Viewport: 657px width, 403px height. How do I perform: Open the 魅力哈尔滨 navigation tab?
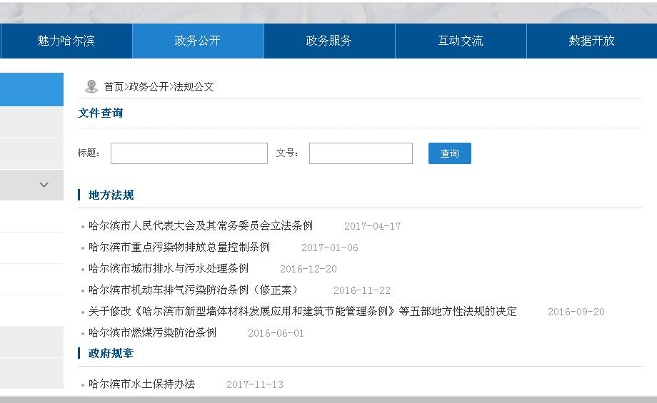66,41
